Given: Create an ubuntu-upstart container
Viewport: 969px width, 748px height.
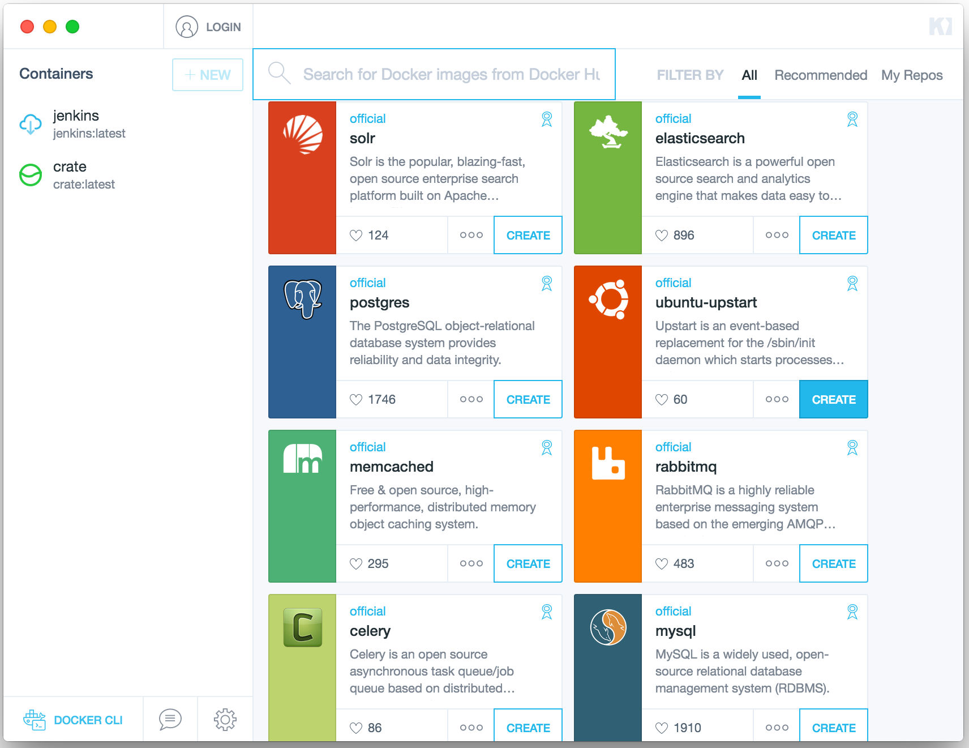Looking at the screenshot, I should [x=834, y=399].
